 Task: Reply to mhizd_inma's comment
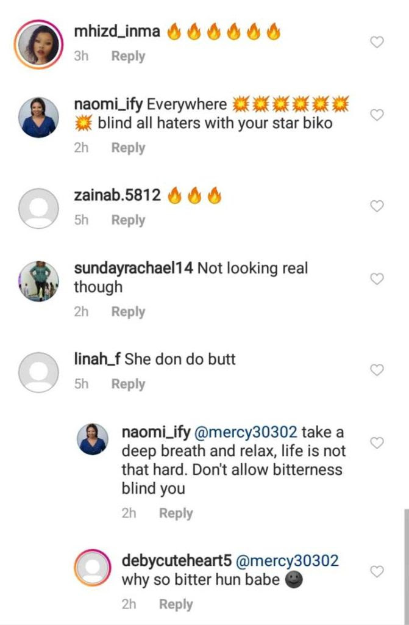pos(128,56)
